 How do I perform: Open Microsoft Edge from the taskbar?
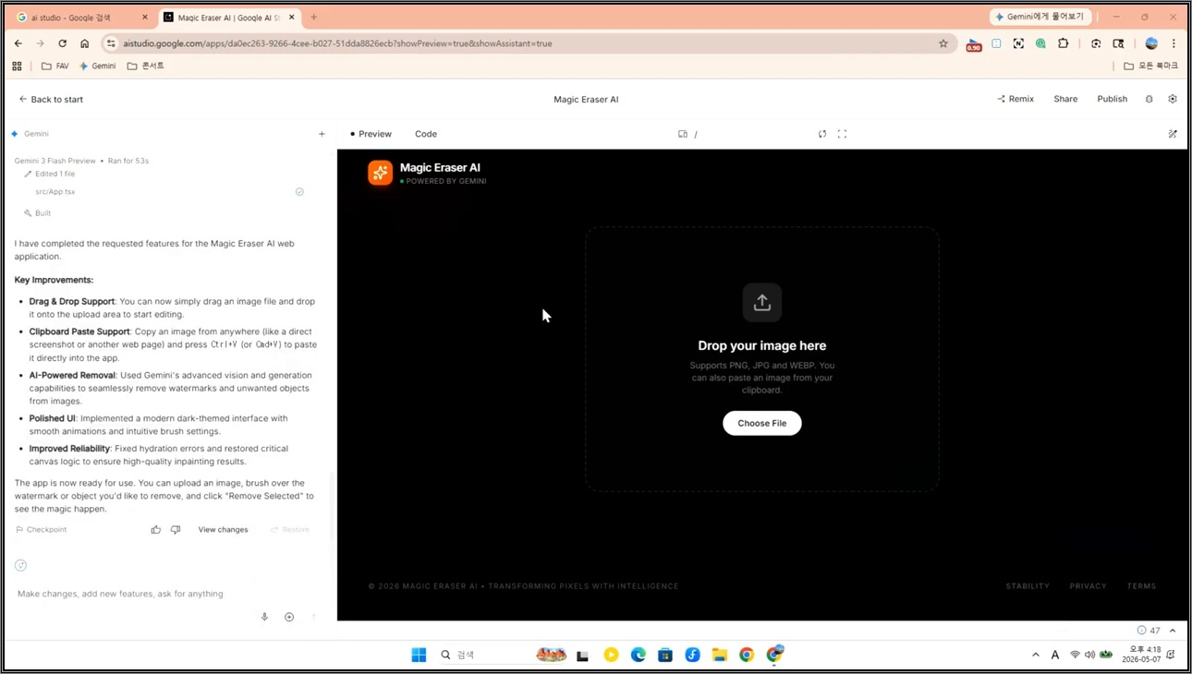(x=639, y=655)
